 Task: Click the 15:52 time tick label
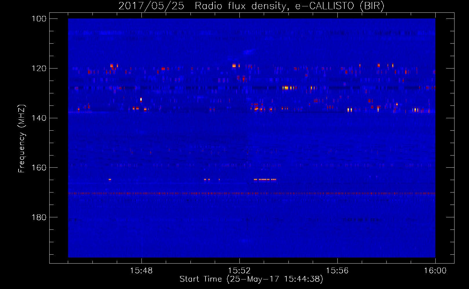(239, 271)
